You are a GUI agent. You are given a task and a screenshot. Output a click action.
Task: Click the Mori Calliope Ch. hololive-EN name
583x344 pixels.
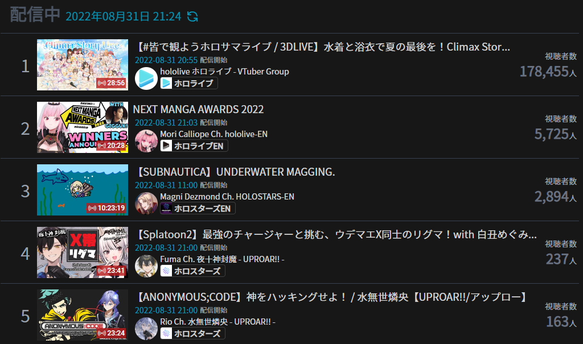(214, 134)
